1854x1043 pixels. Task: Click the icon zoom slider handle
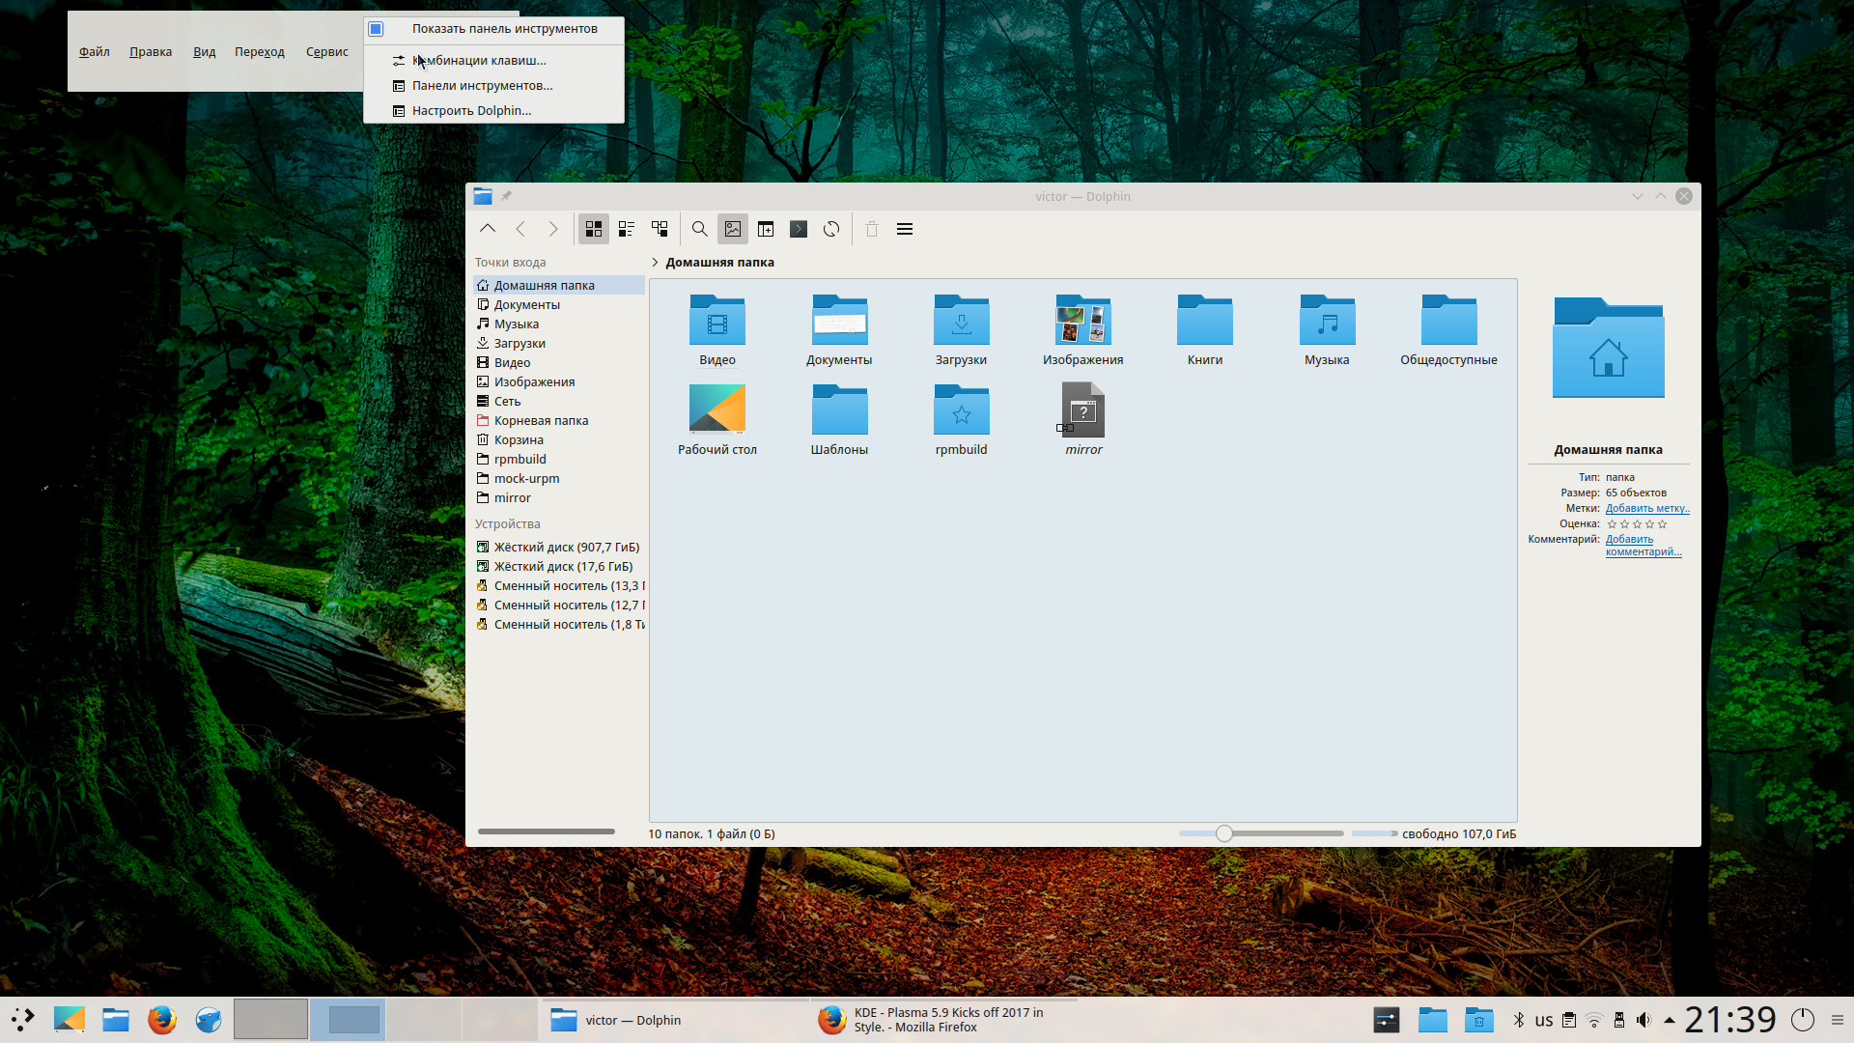(x=1224, y=833)
